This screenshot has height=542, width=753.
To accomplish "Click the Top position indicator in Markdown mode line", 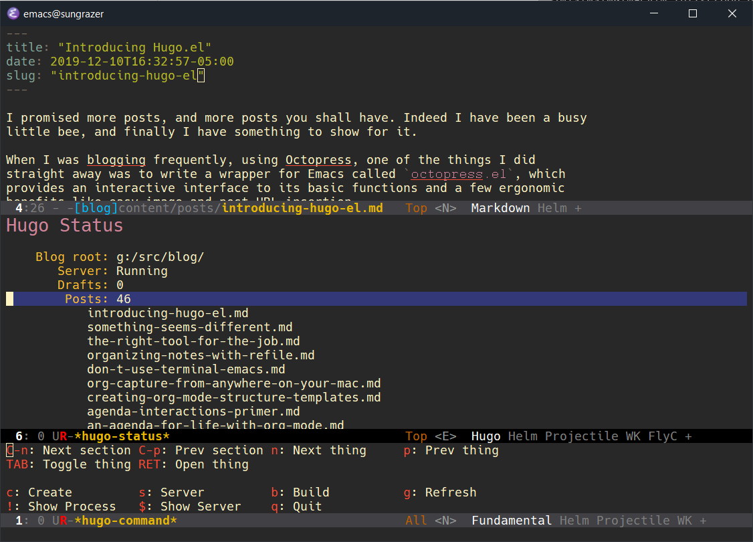I will 416,208.
